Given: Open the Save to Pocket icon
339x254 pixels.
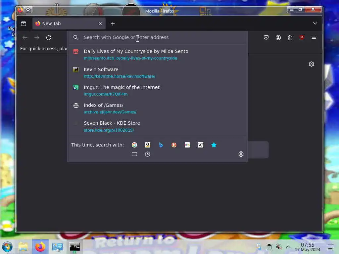Looking at the screenshot, I should pos(266,37).
